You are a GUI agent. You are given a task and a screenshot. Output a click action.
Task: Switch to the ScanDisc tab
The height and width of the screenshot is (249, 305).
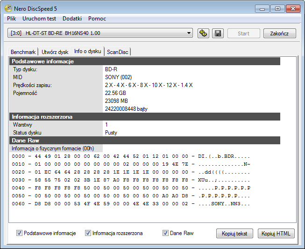118,52
